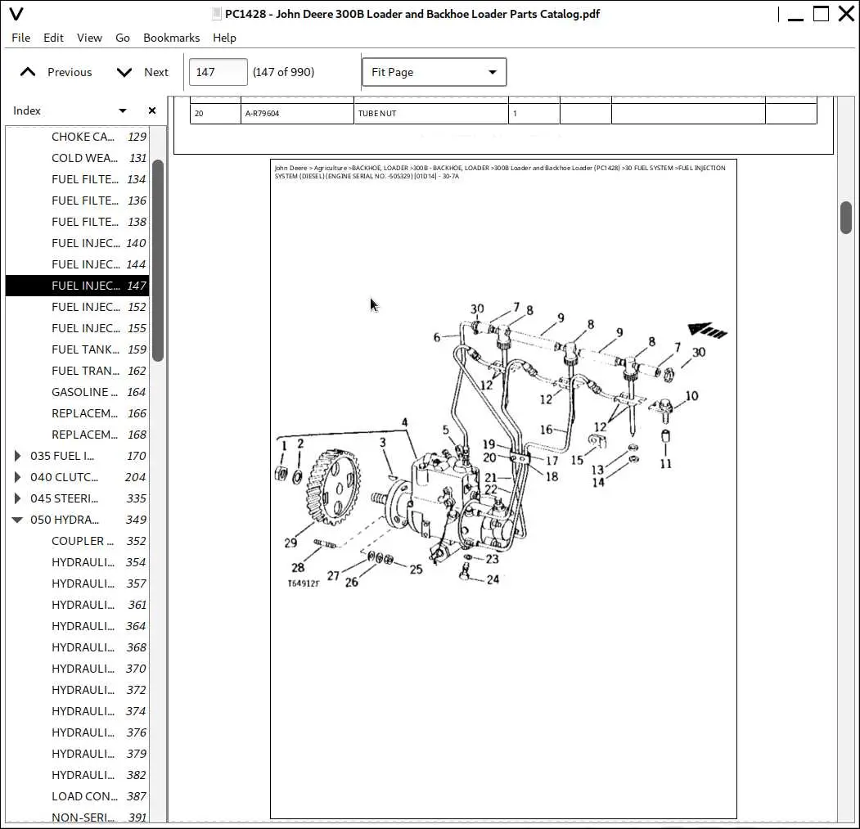860x829 pixels.
Task: Close the Index sidebar
Action: [152, 110]
